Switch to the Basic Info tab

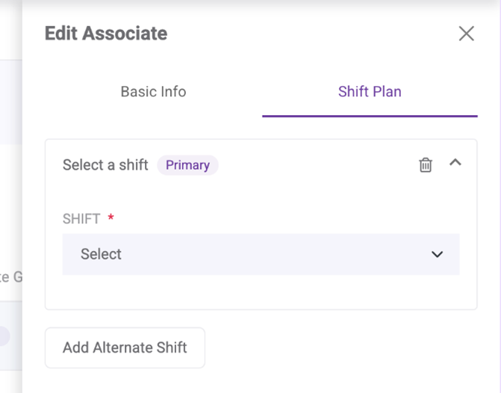tap(153, 92)
